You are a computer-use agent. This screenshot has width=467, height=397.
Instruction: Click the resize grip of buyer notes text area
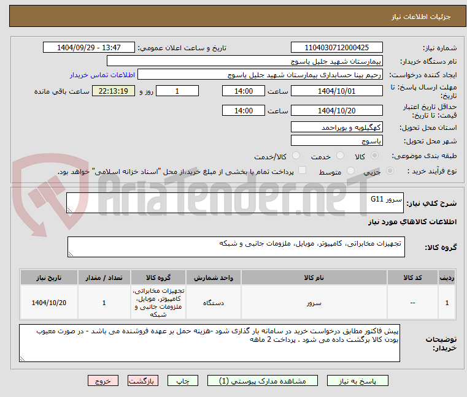coord(22,359)
